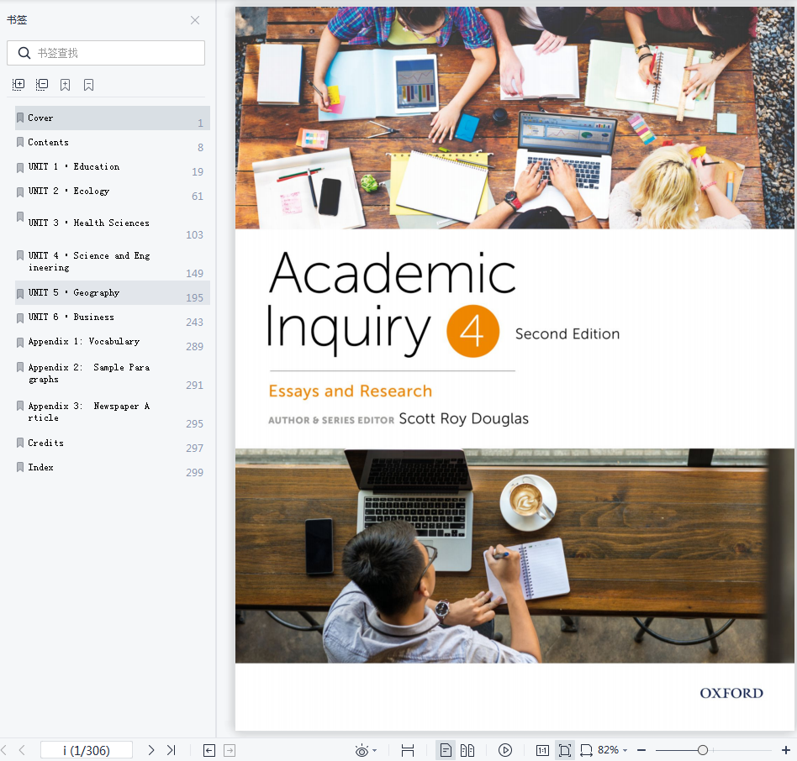This screenshot has width=797, height=761.
Task: Click the bookmark icon beside Index
Action: click(x=20, y=467)
